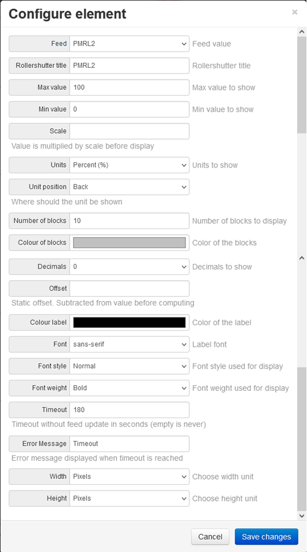Viewport: 307px width, 552px height.
Task: Expand the Decimals dropdown
Action: [129, 267]
